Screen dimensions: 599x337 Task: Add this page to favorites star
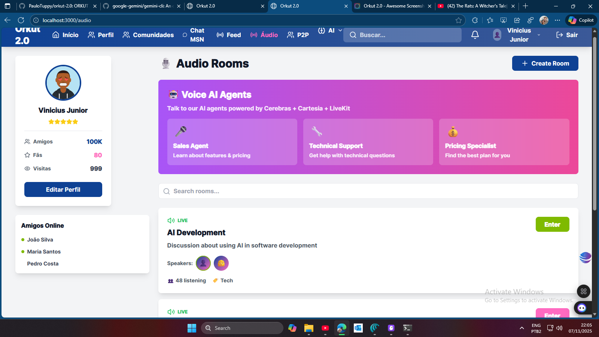(459, 20)
